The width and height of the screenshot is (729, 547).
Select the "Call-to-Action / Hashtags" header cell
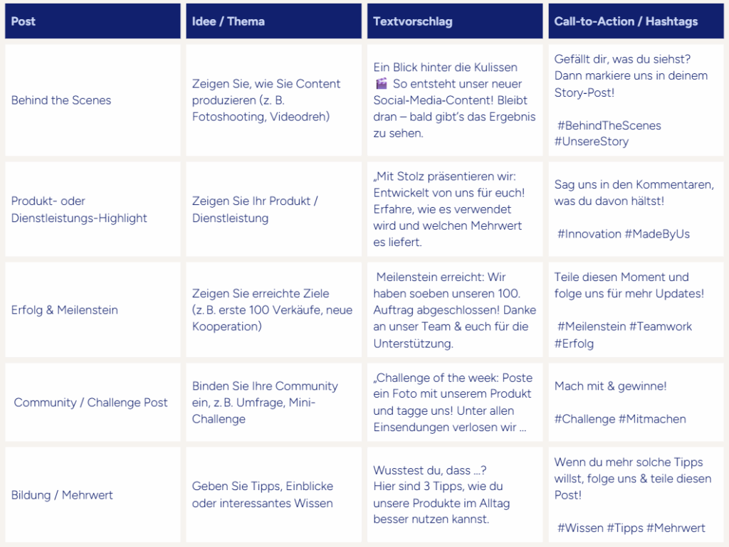[x=626, y=21]
